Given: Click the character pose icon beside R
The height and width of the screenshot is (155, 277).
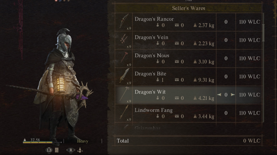Looking at the screenshot, I should [80, 150].
